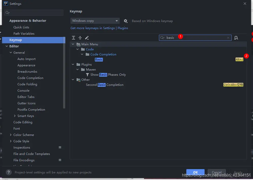Click the Main Menu folder icon

pos(78,44)
